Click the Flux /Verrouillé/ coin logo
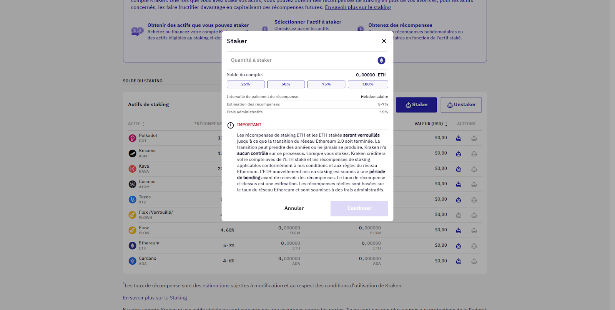The width and height of the screenshot is (615, 310). pos(132,215)
